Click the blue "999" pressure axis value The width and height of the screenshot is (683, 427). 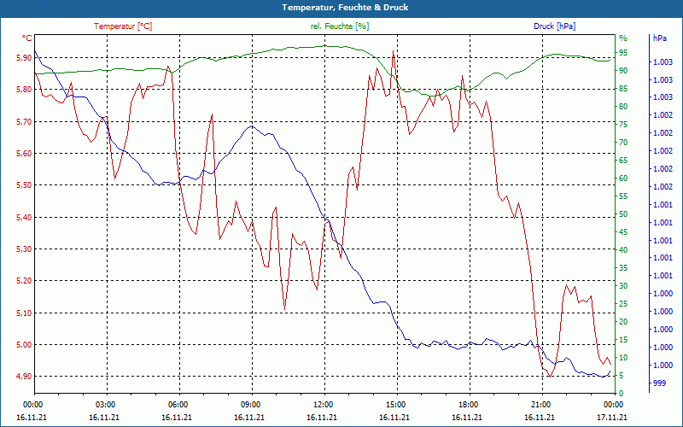[659, 383]
